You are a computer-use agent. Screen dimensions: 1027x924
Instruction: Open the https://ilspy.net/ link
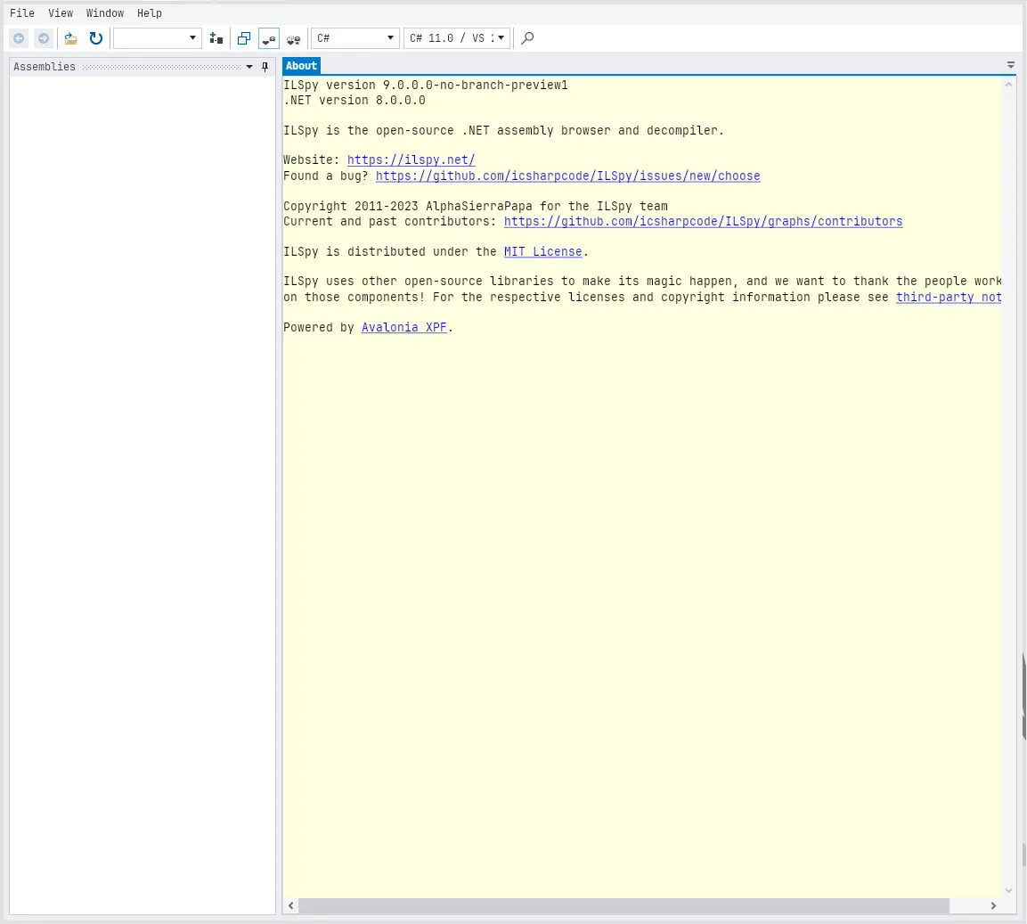[412, 159]
